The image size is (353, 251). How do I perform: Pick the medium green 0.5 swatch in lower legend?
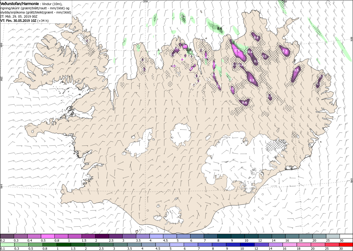point(36,245)
